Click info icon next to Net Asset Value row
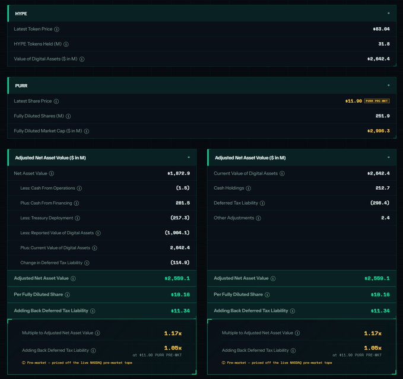This screenshot has height=379, width=403. pos(52,174)
